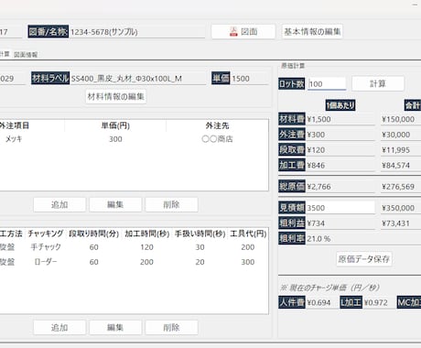Click machining time 120 in 手チャック row

tap(146, 247)
